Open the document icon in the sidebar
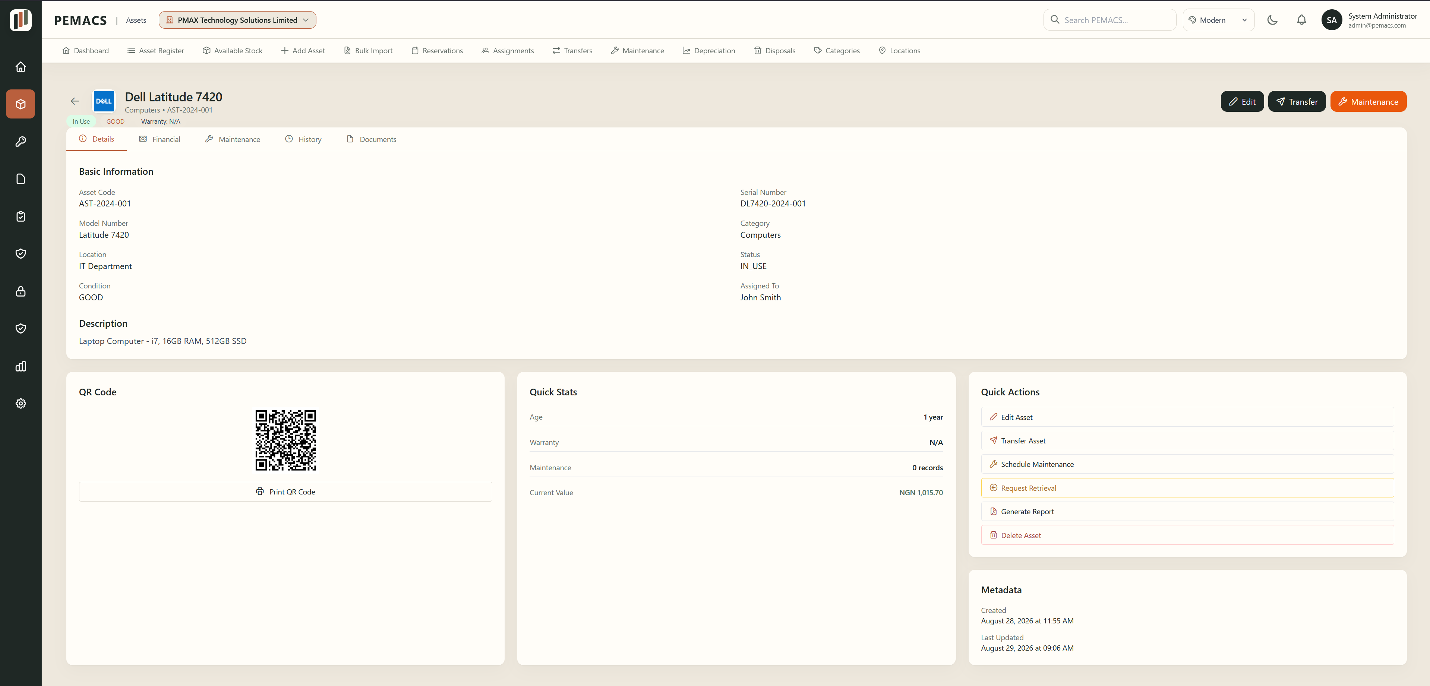The height and width of the screenshot is (686, 1430). tap(20, 179)
